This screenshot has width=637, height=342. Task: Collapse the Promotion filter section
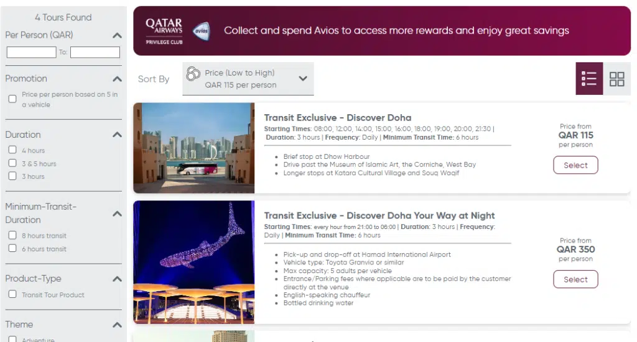[x=117, y=79]
